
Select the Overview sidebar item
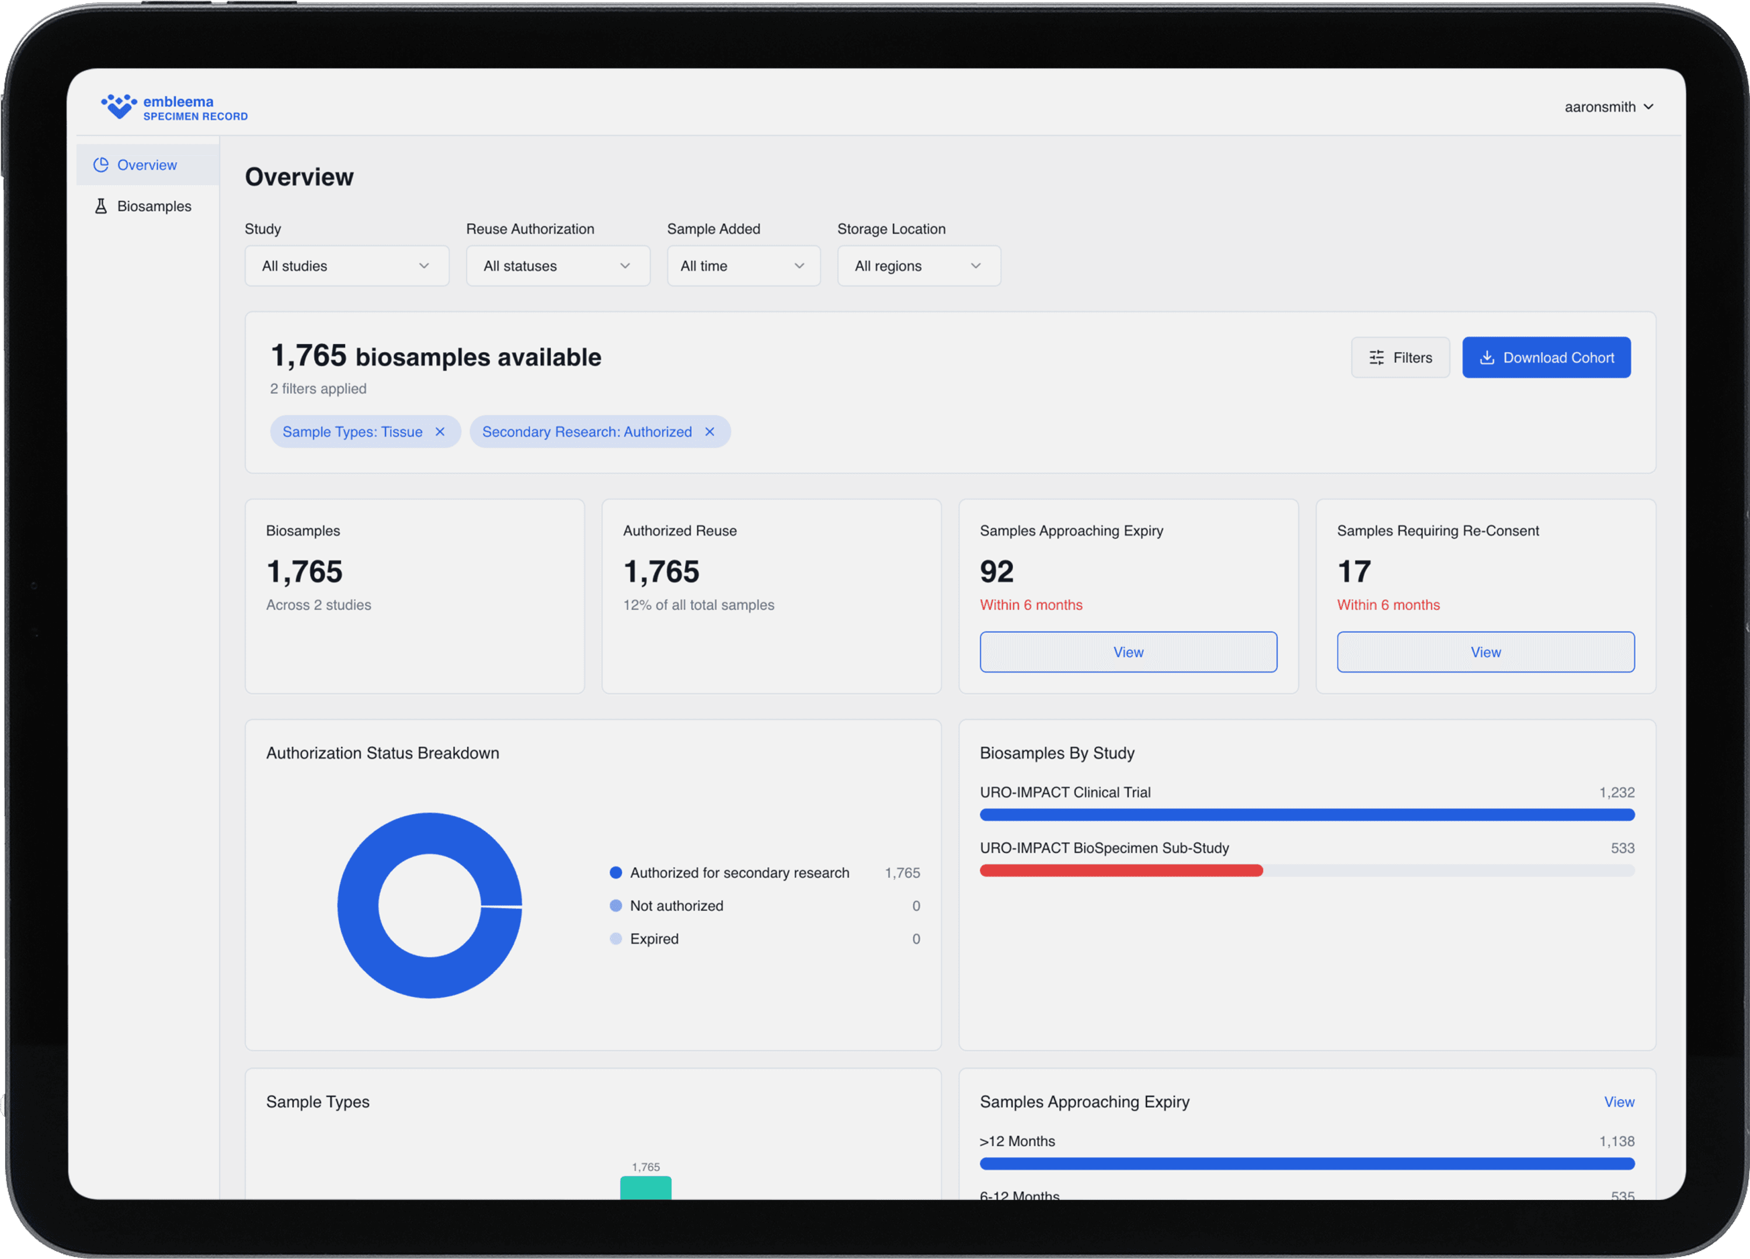coord(147,165)
